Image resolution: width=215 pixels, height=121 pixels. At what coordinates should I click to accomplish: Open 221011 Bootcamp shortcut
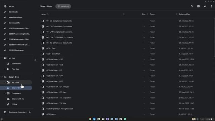[16, 50]
